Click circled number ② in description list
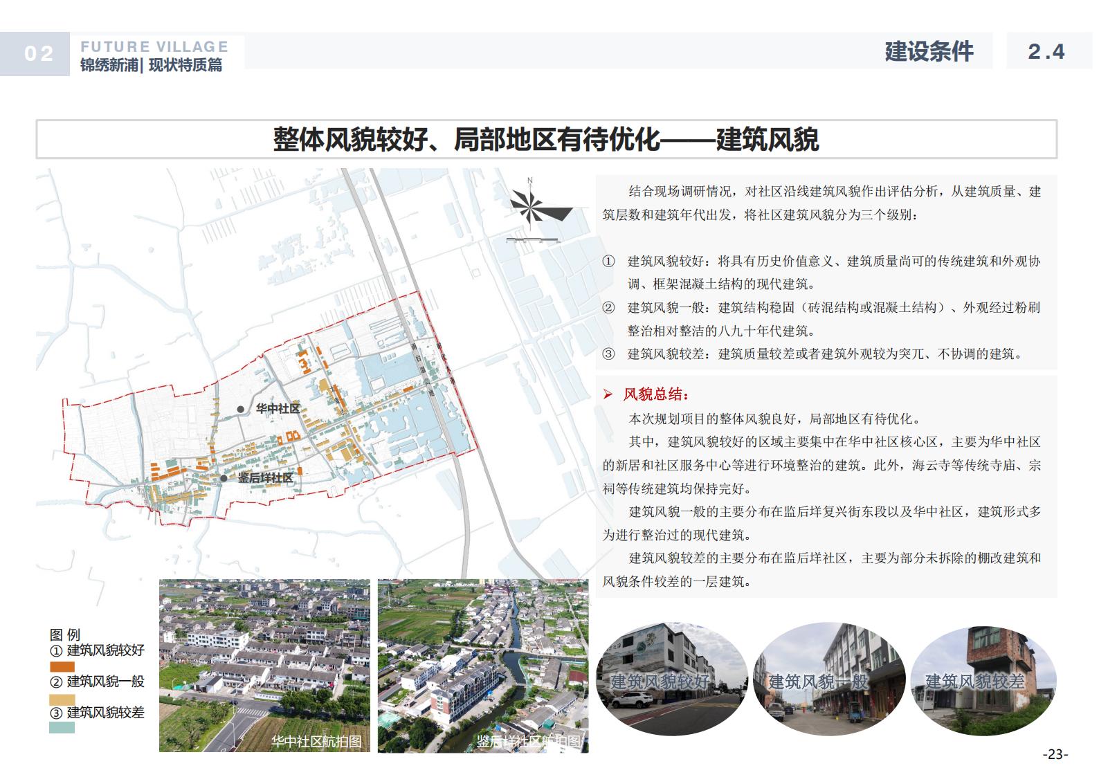The height and width of the screenshot is (777, 1099). [x=608, y=308]
